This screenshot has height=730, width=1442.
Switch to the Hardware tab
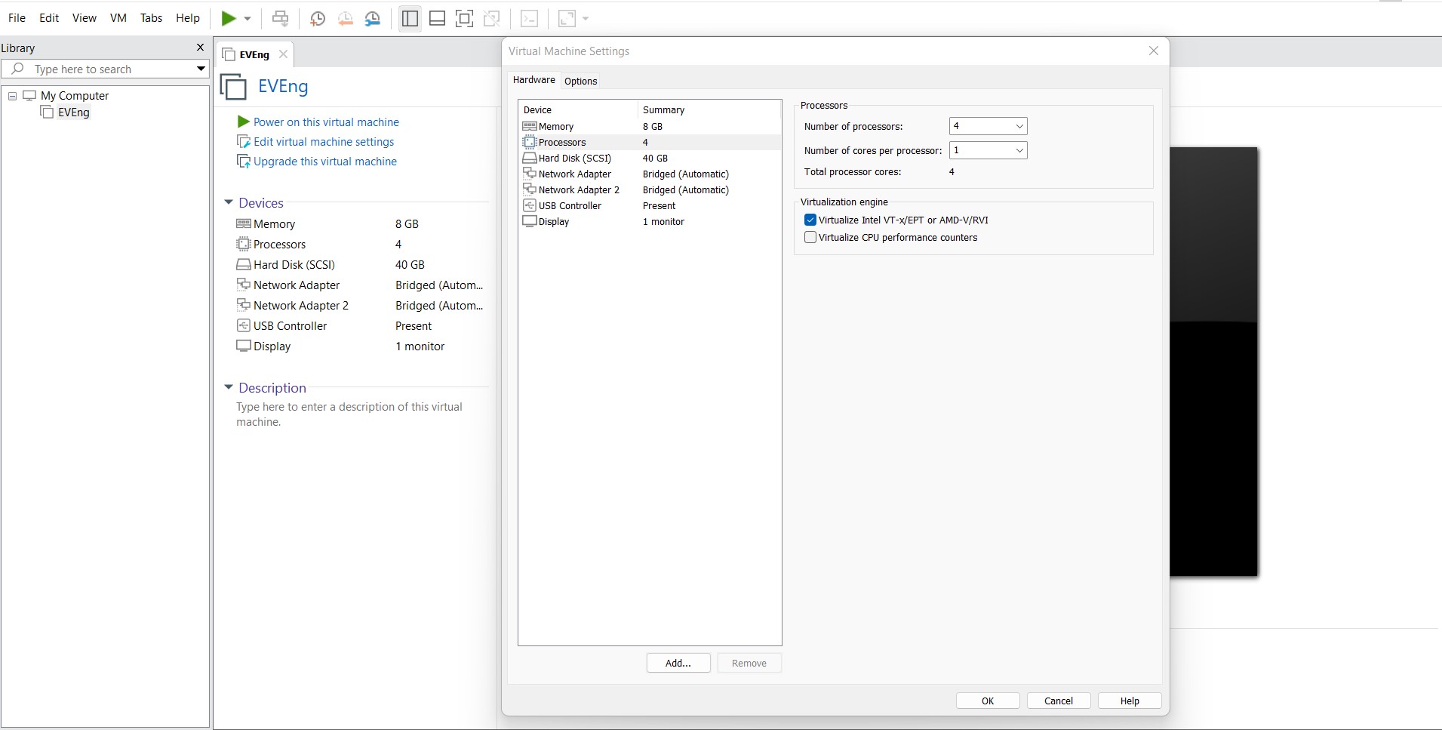click(x=533, y=80)
